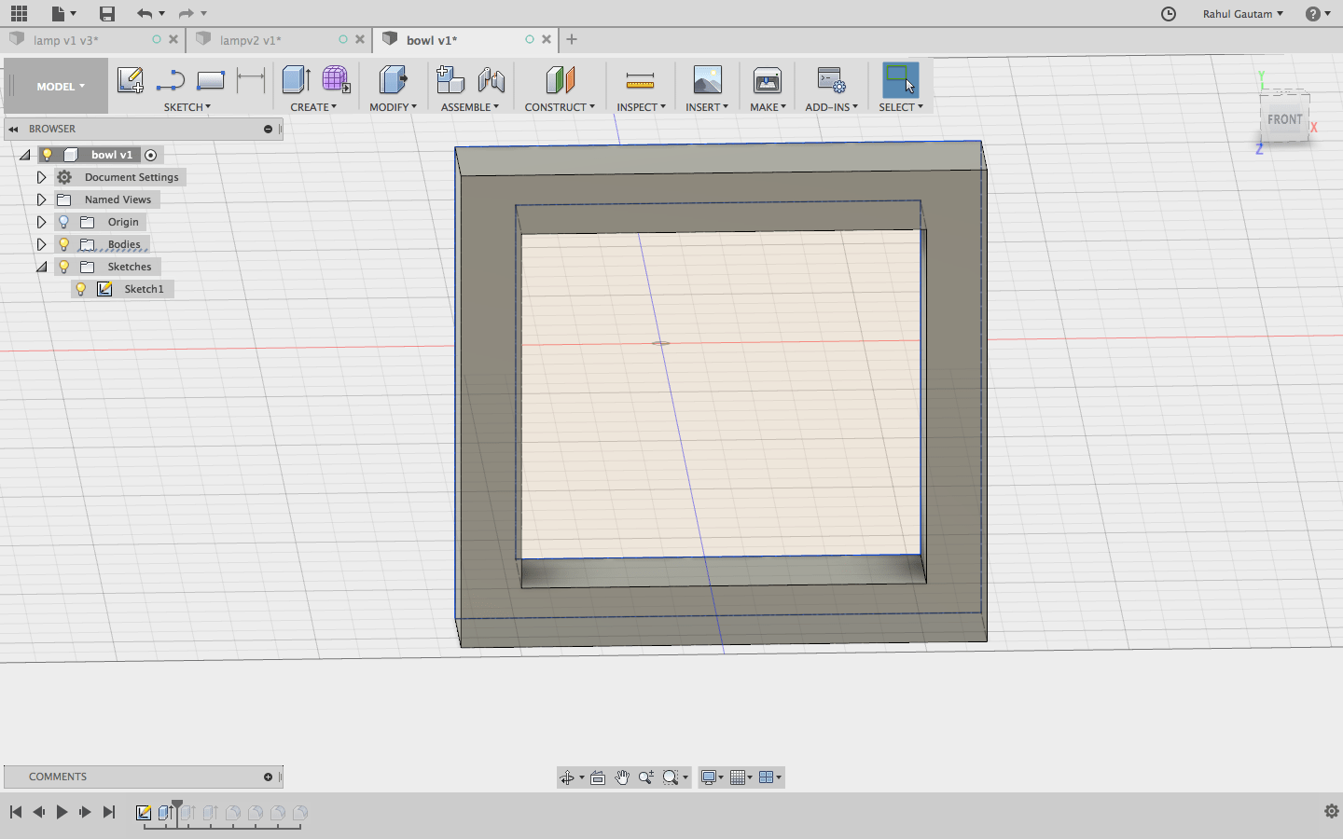Expand Document Settings node
This screenshot has height=839, width=1343.
(x=41, y=177)
